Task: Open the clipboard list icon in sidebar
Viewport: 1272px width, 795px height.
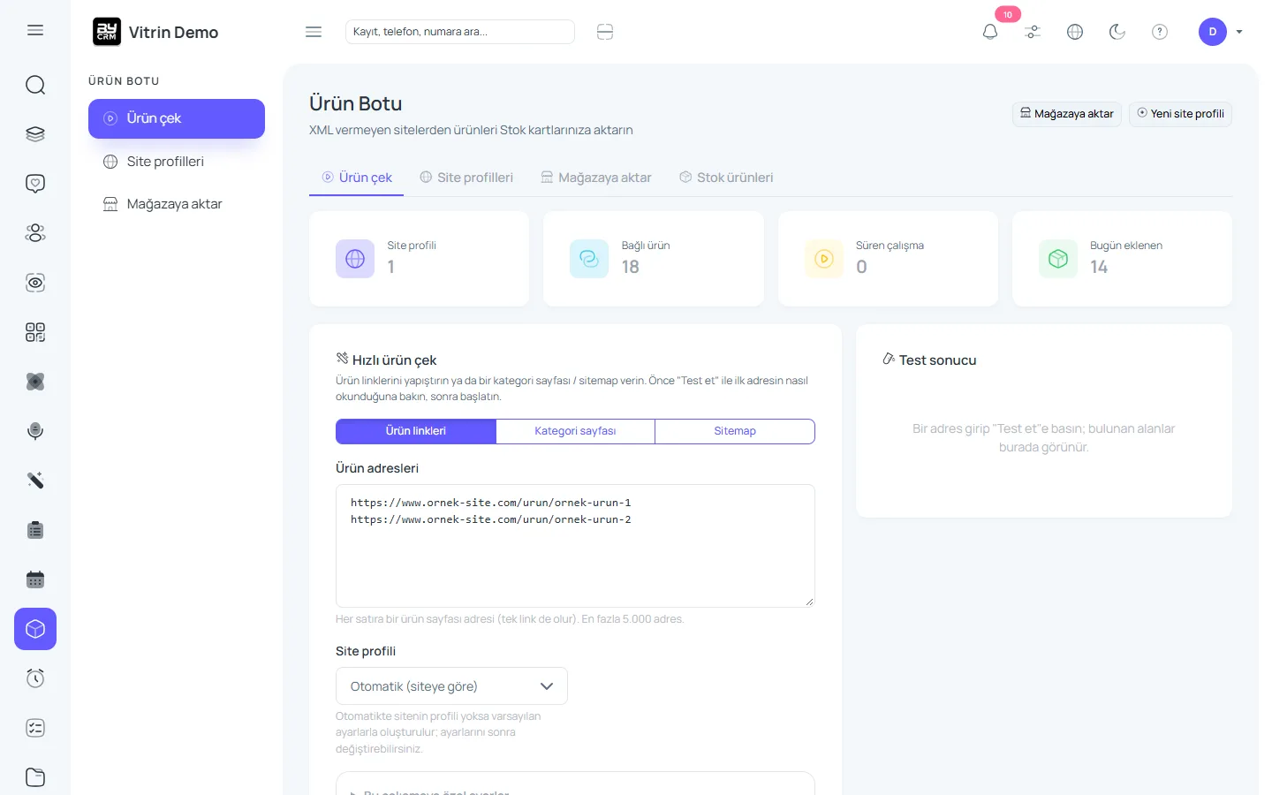Action: click(x=35, y=530)
